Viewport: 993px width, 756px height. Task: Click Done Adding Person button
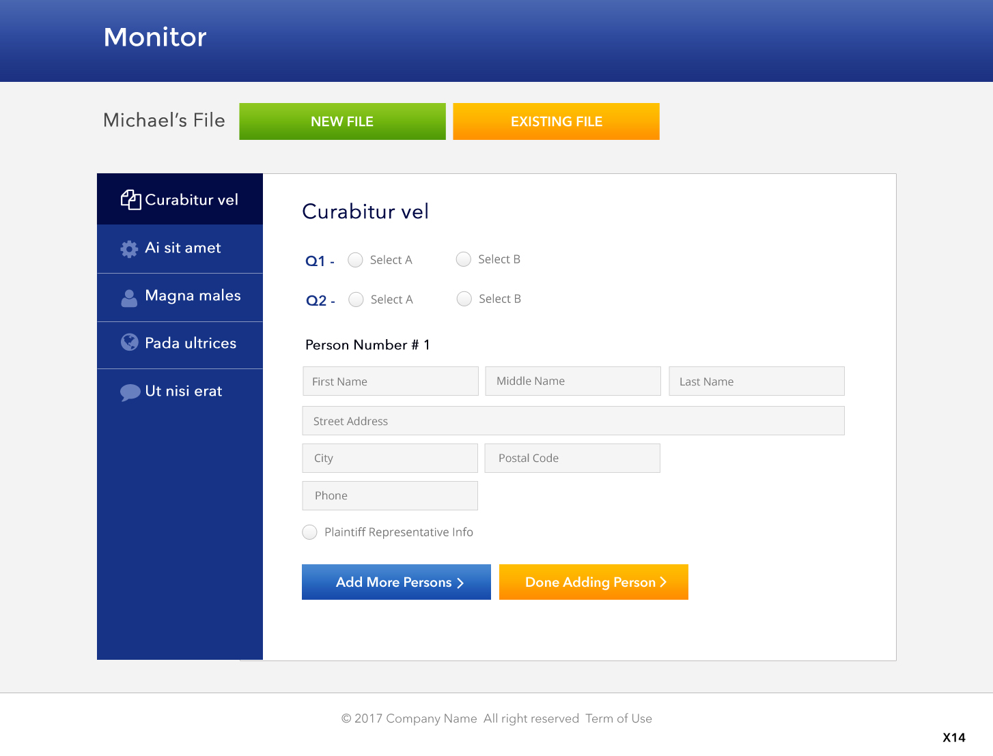[x=593, y=582]
